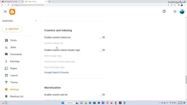Click the orange Blogger logo
The width and height of the screenshot is (187, 105).
point(12,12)
